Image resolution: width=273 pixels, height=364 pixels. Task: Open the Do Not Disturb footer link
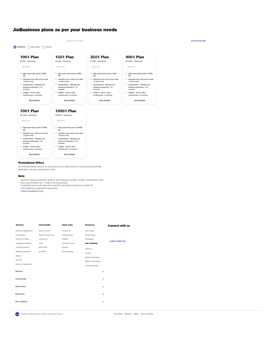(x=68, y=252)
